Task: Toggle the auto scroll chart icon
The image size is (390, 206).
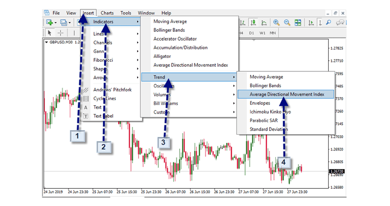Action: [x=311, y=23]
